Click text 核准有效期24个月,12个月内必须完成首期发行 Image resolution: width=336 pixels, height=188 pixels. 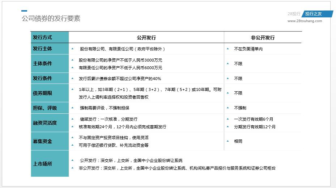tap(122, 127)
